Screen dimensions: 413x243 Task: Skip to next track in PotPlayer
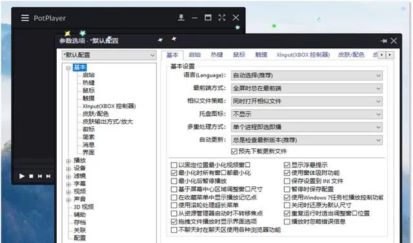[48, 176]
